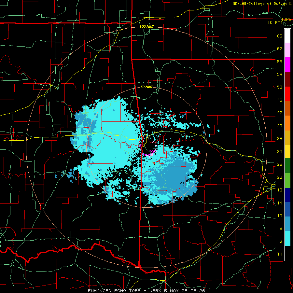Click the legend label TH
The image size is (293, 293).
(x=280, y=254)
